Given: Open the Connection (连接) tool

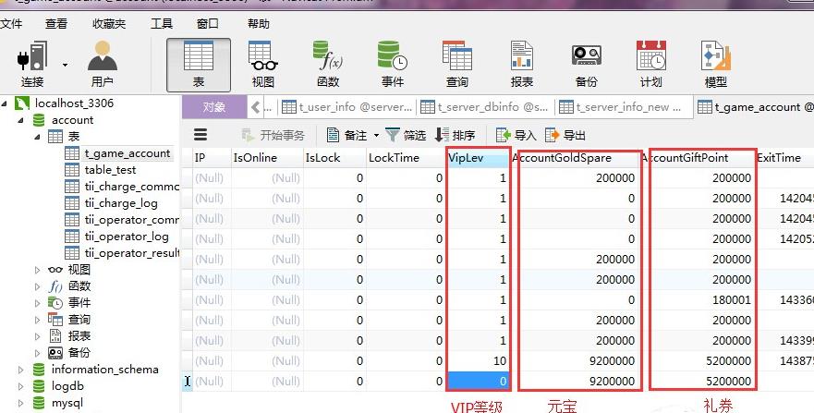Looking at the screenshot, I should [32, 65].
